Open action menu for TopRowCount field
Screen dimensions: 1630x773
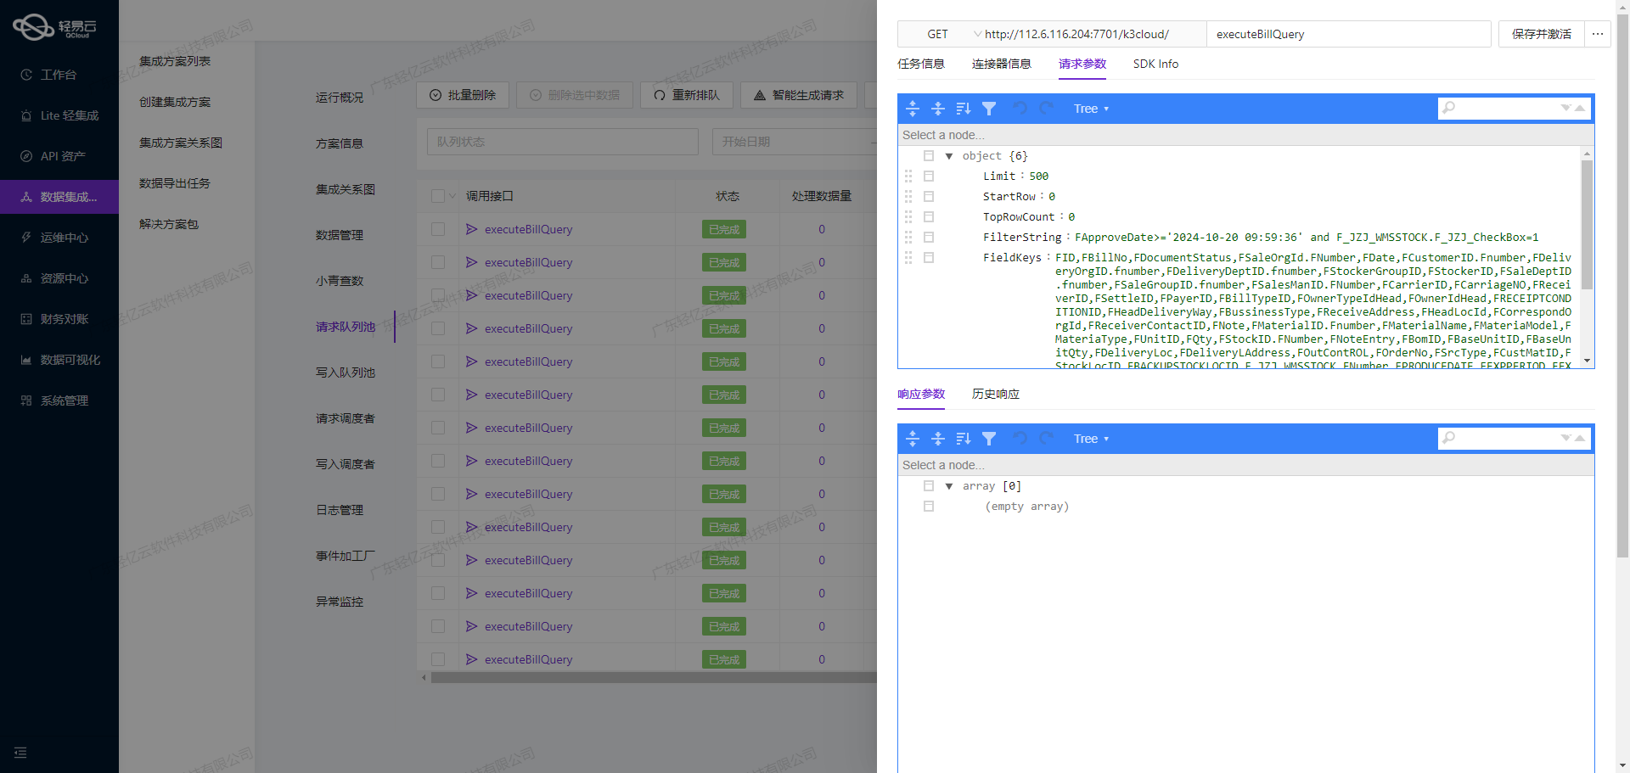[929, 217]
